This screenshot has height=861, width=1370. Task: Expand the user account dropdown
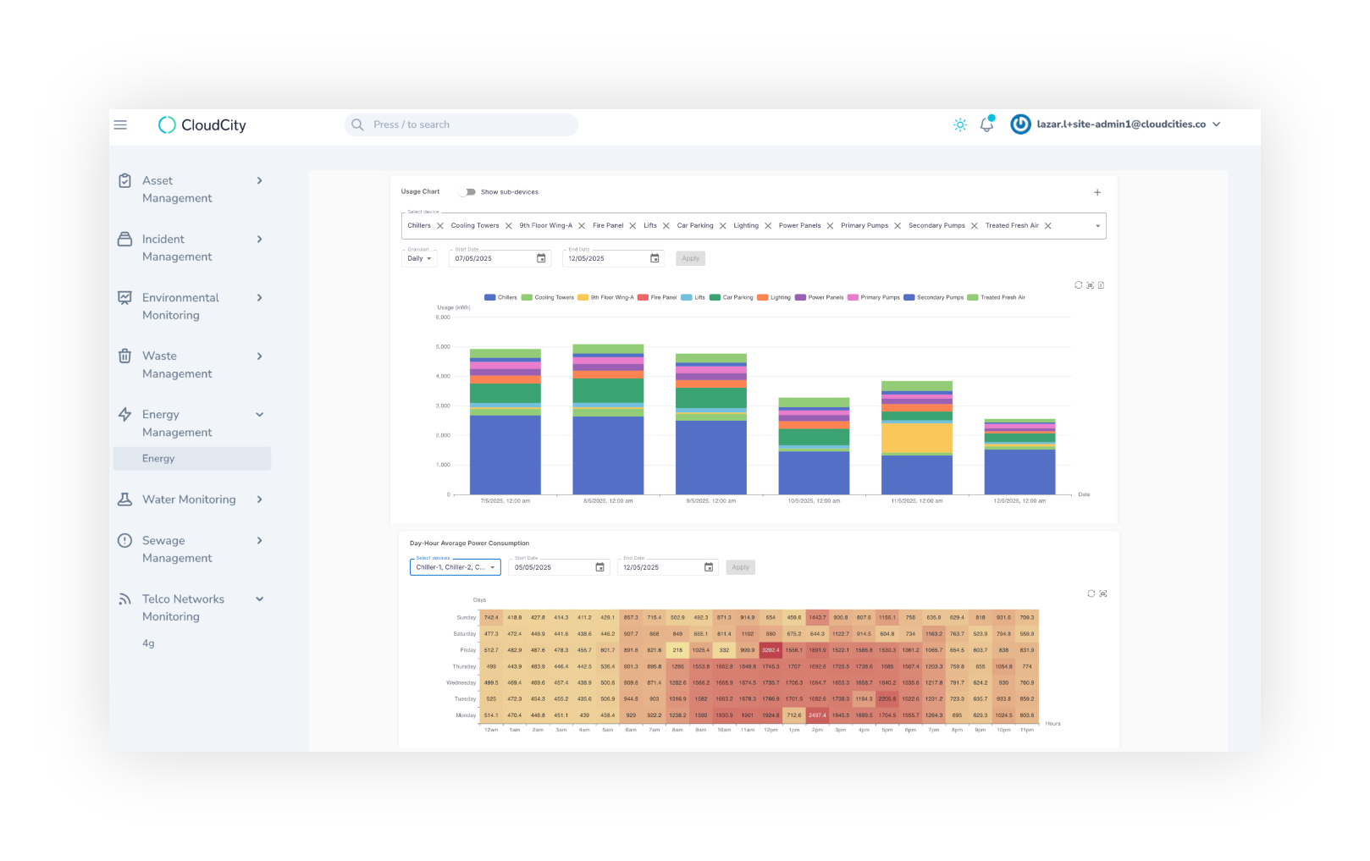[1217, 124]
